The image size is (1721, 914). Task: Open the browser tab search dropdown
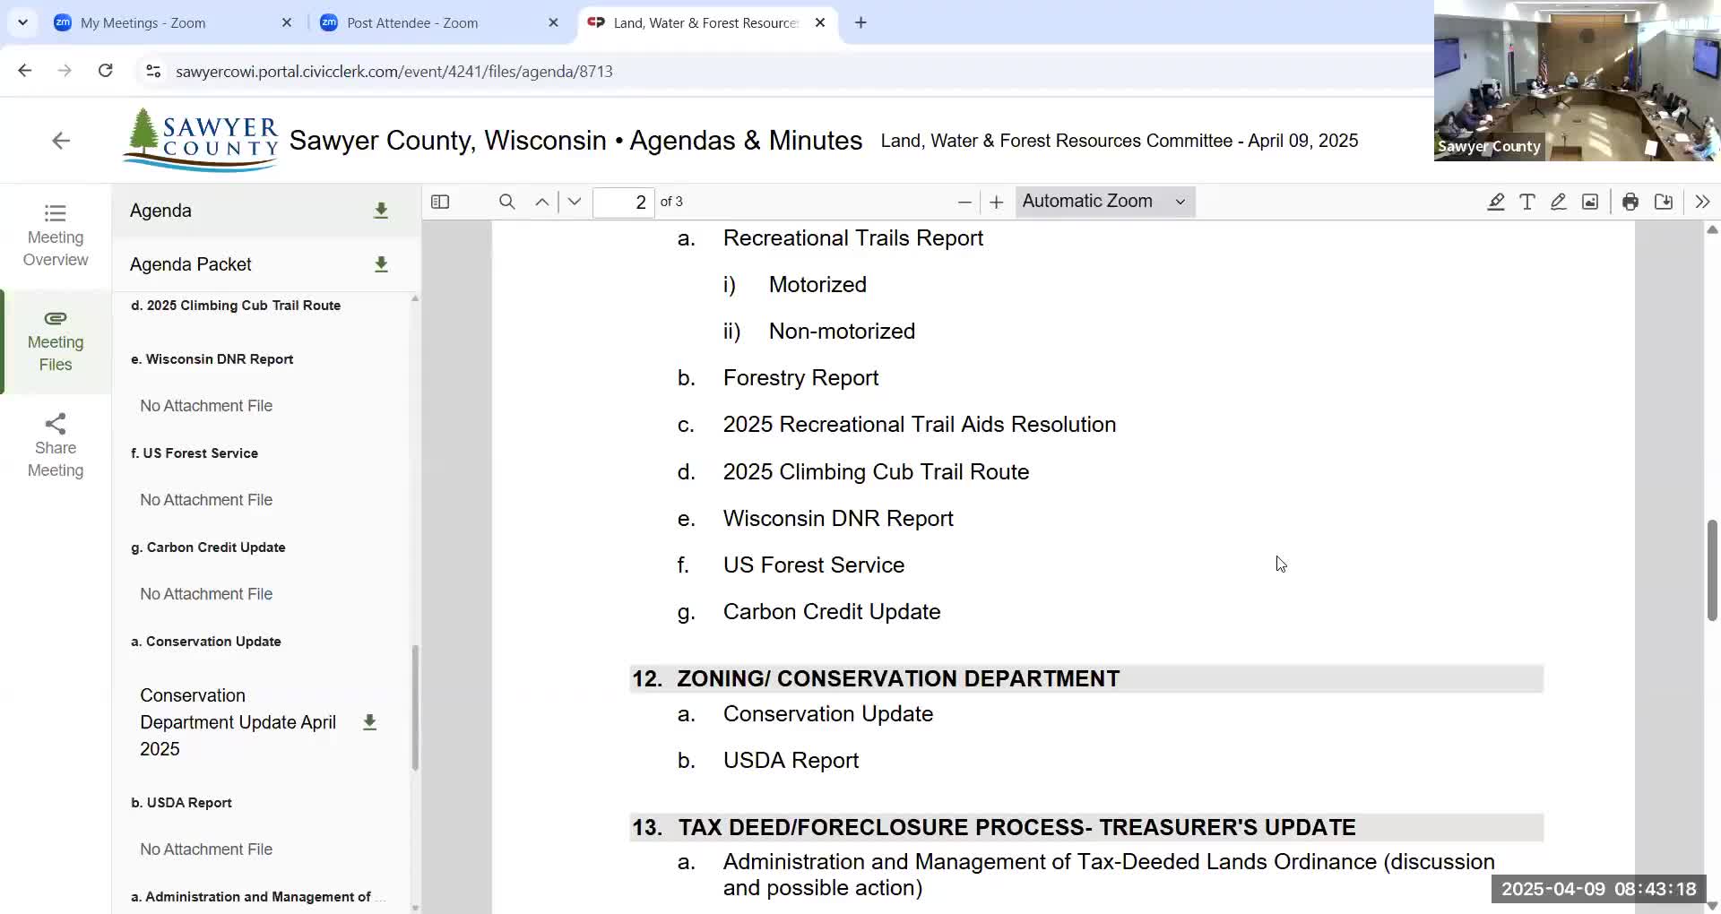(x=22, y=22)
